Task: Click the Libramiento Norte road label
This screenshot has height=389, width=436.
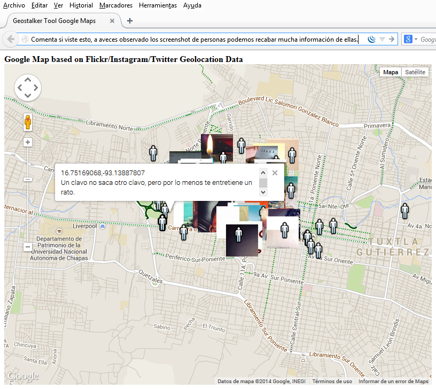Action: [x=110, y=126]
